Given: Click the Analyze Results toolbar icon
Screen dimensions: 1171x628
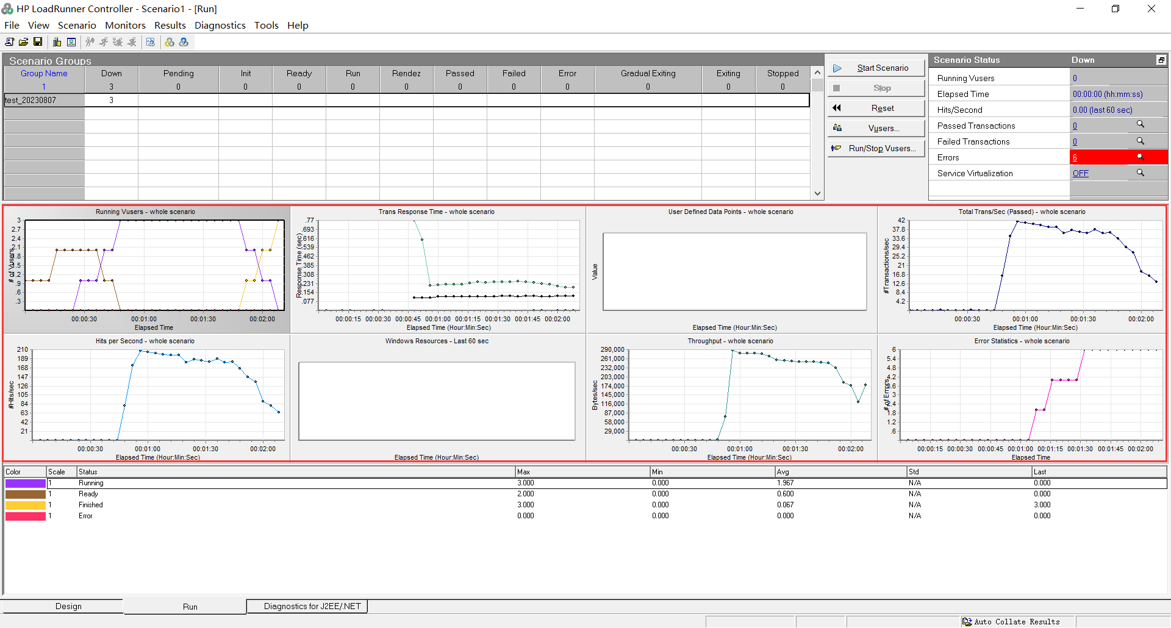Looking at the screenshot, I should (151, 42).
